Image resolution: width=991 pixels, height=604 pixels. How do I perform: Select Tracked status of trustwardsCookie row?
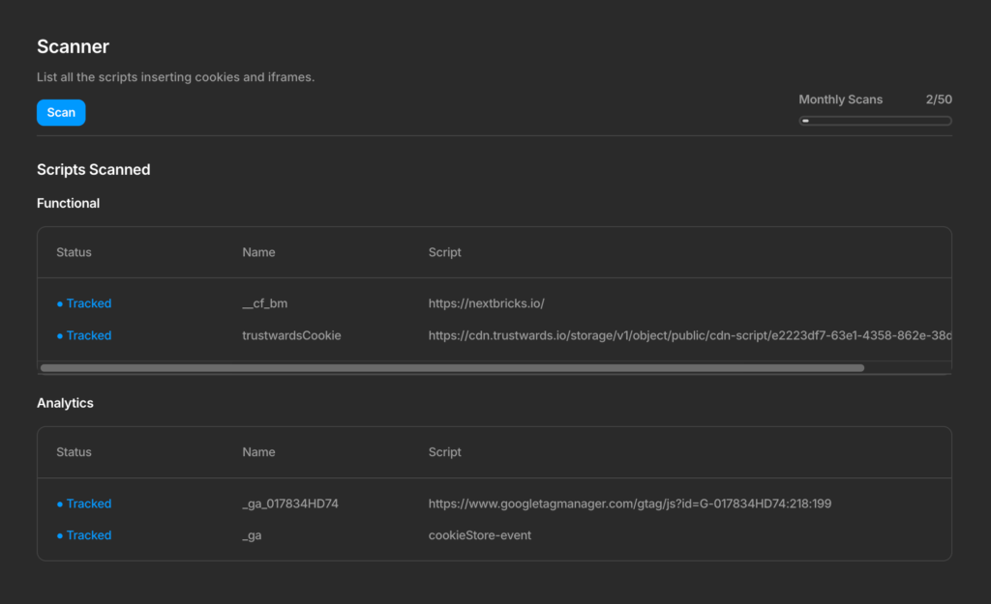(88, 335)
